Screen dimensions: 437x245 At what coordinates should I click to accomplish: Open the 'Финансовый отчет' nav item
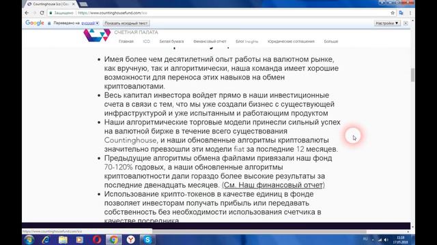coord(210,42)
